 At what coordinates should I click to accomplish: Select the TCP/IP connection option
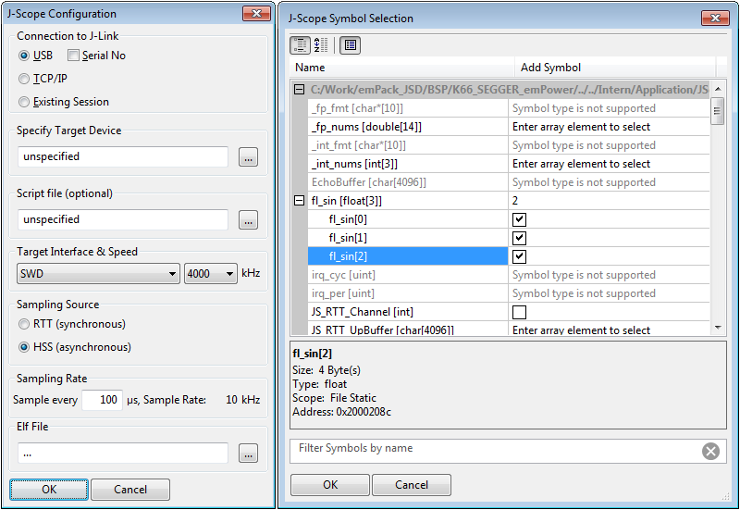tap(24, 79)
